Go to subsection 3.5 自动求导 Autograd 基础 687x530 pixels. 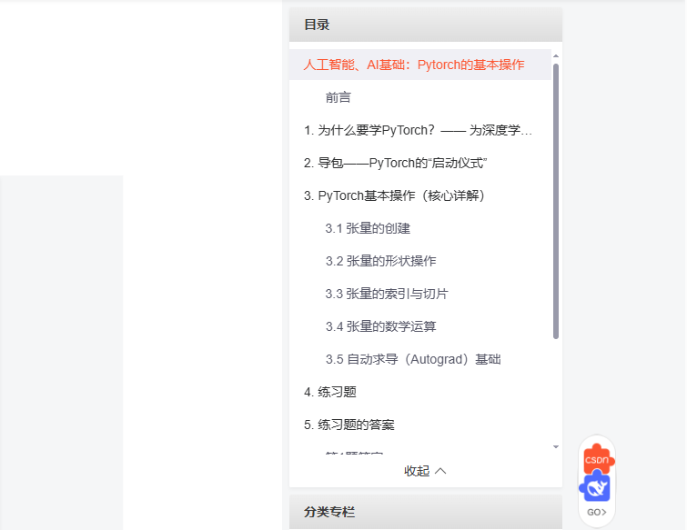tap(413, 359)
